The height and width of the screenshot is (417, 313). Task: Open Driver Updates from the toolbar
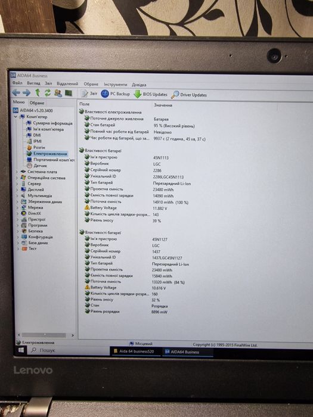coord(189,95)
